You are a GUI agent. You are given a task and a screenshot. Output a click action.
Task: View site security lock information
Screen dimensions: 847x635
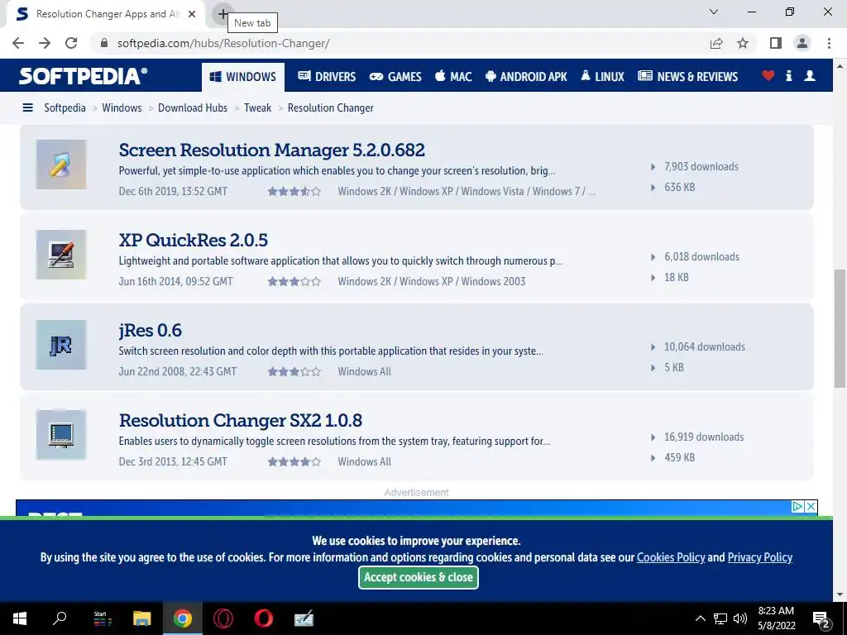point(104,43)
